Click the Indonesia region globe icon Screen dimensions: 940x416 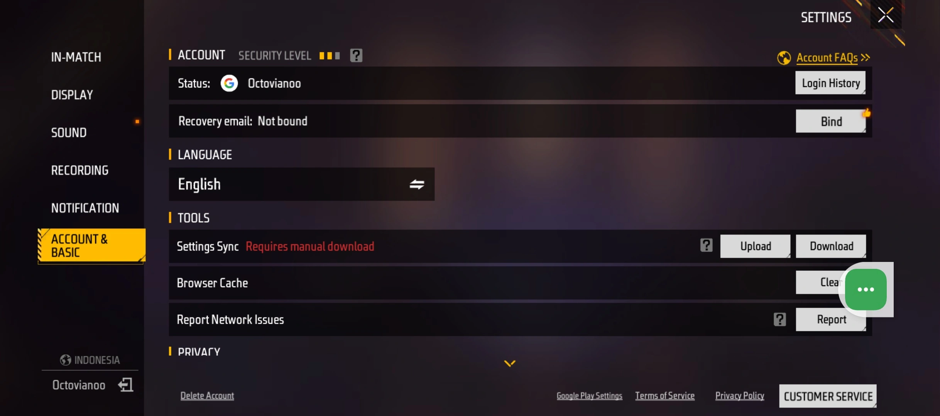tap(66, 360)
